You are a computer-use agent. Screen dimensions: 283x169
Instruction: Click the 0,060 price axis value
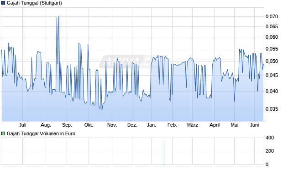272,37
